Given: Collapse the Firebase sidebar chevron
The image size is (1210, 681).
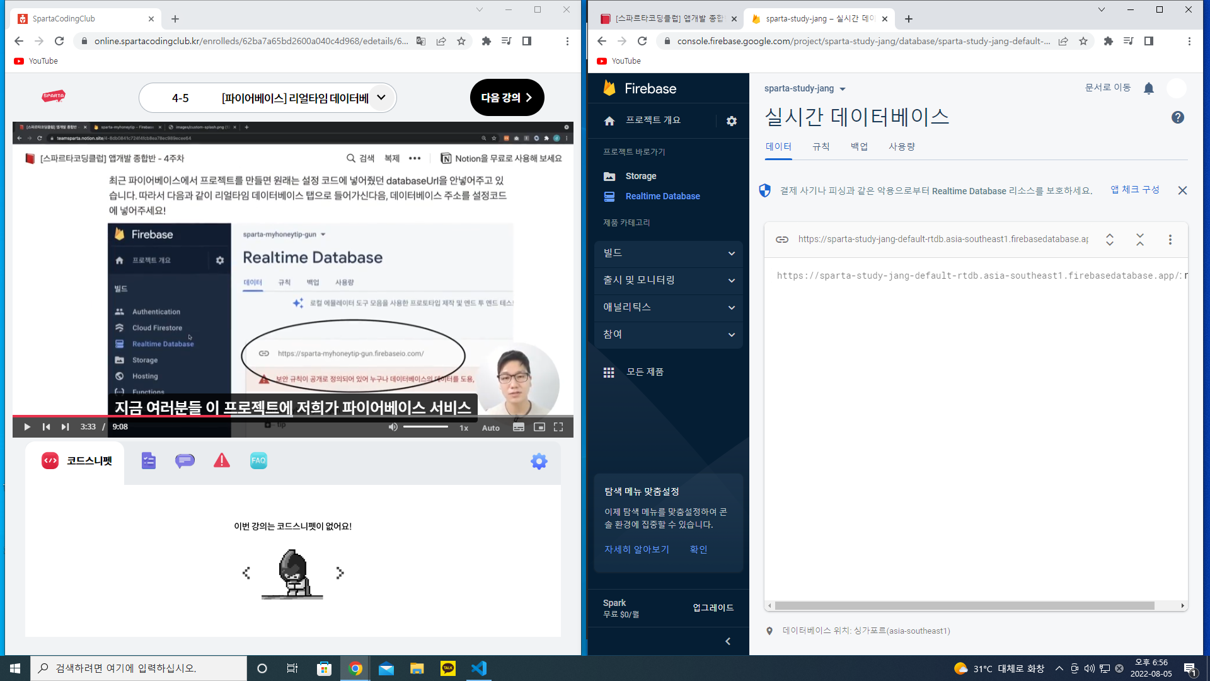Looking at the screenshot, I should [x=728, y=641].
